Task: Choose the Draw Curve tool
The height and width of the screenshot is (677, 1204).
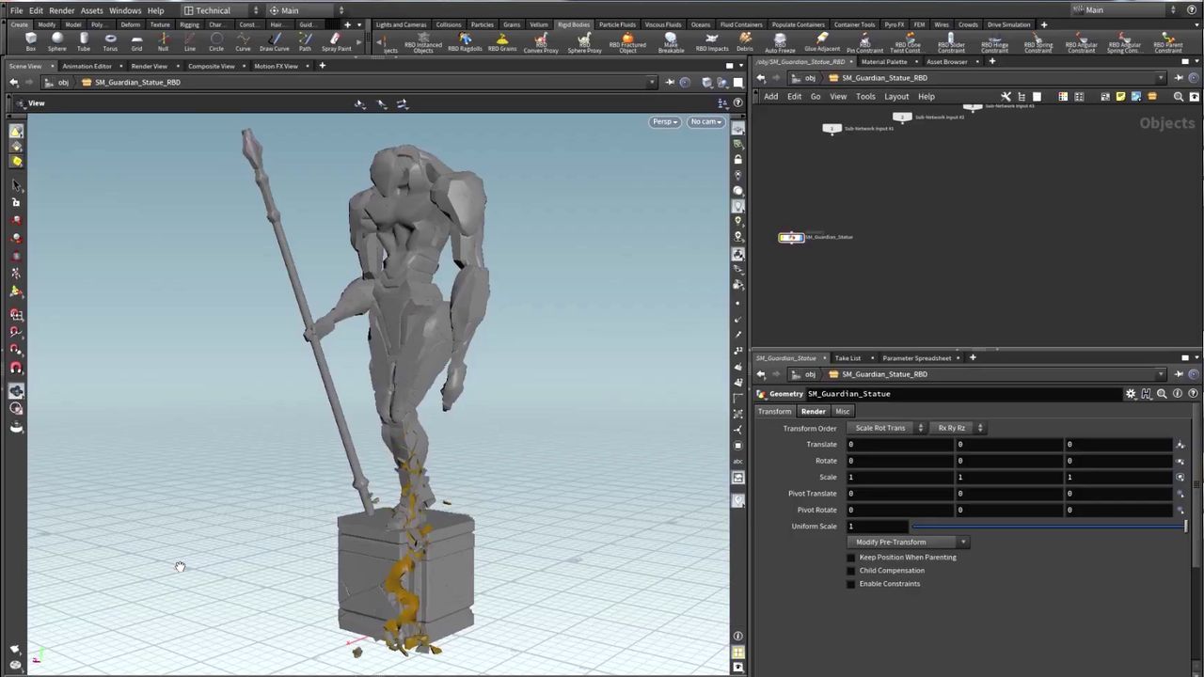Action: pos(274,41)
